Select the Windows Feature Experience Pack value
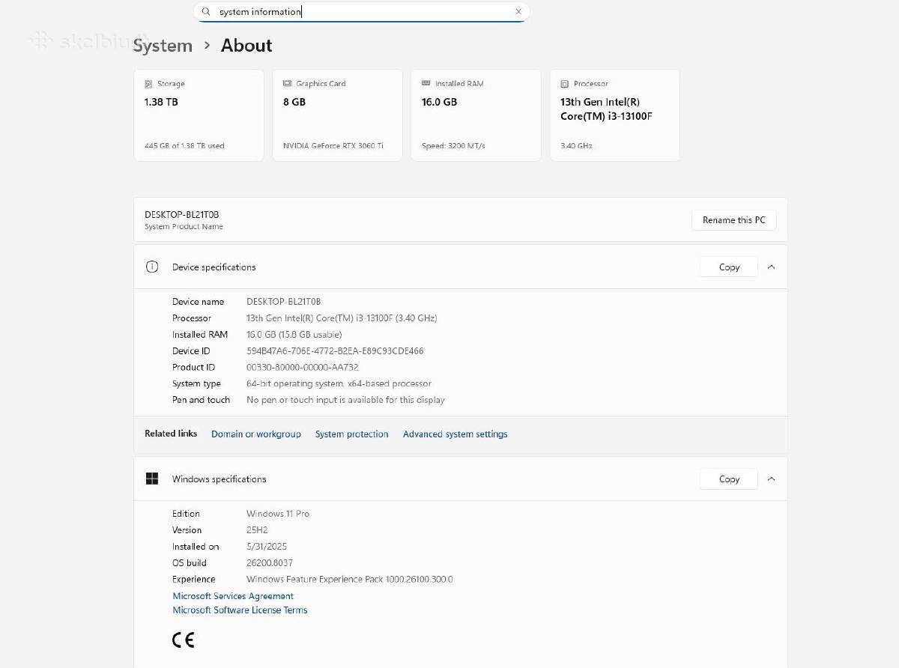 coord(350,580)
